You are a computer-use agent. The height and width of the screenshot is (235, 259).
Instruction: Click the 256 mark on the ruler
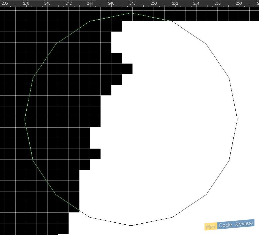(x=217, y=3)
